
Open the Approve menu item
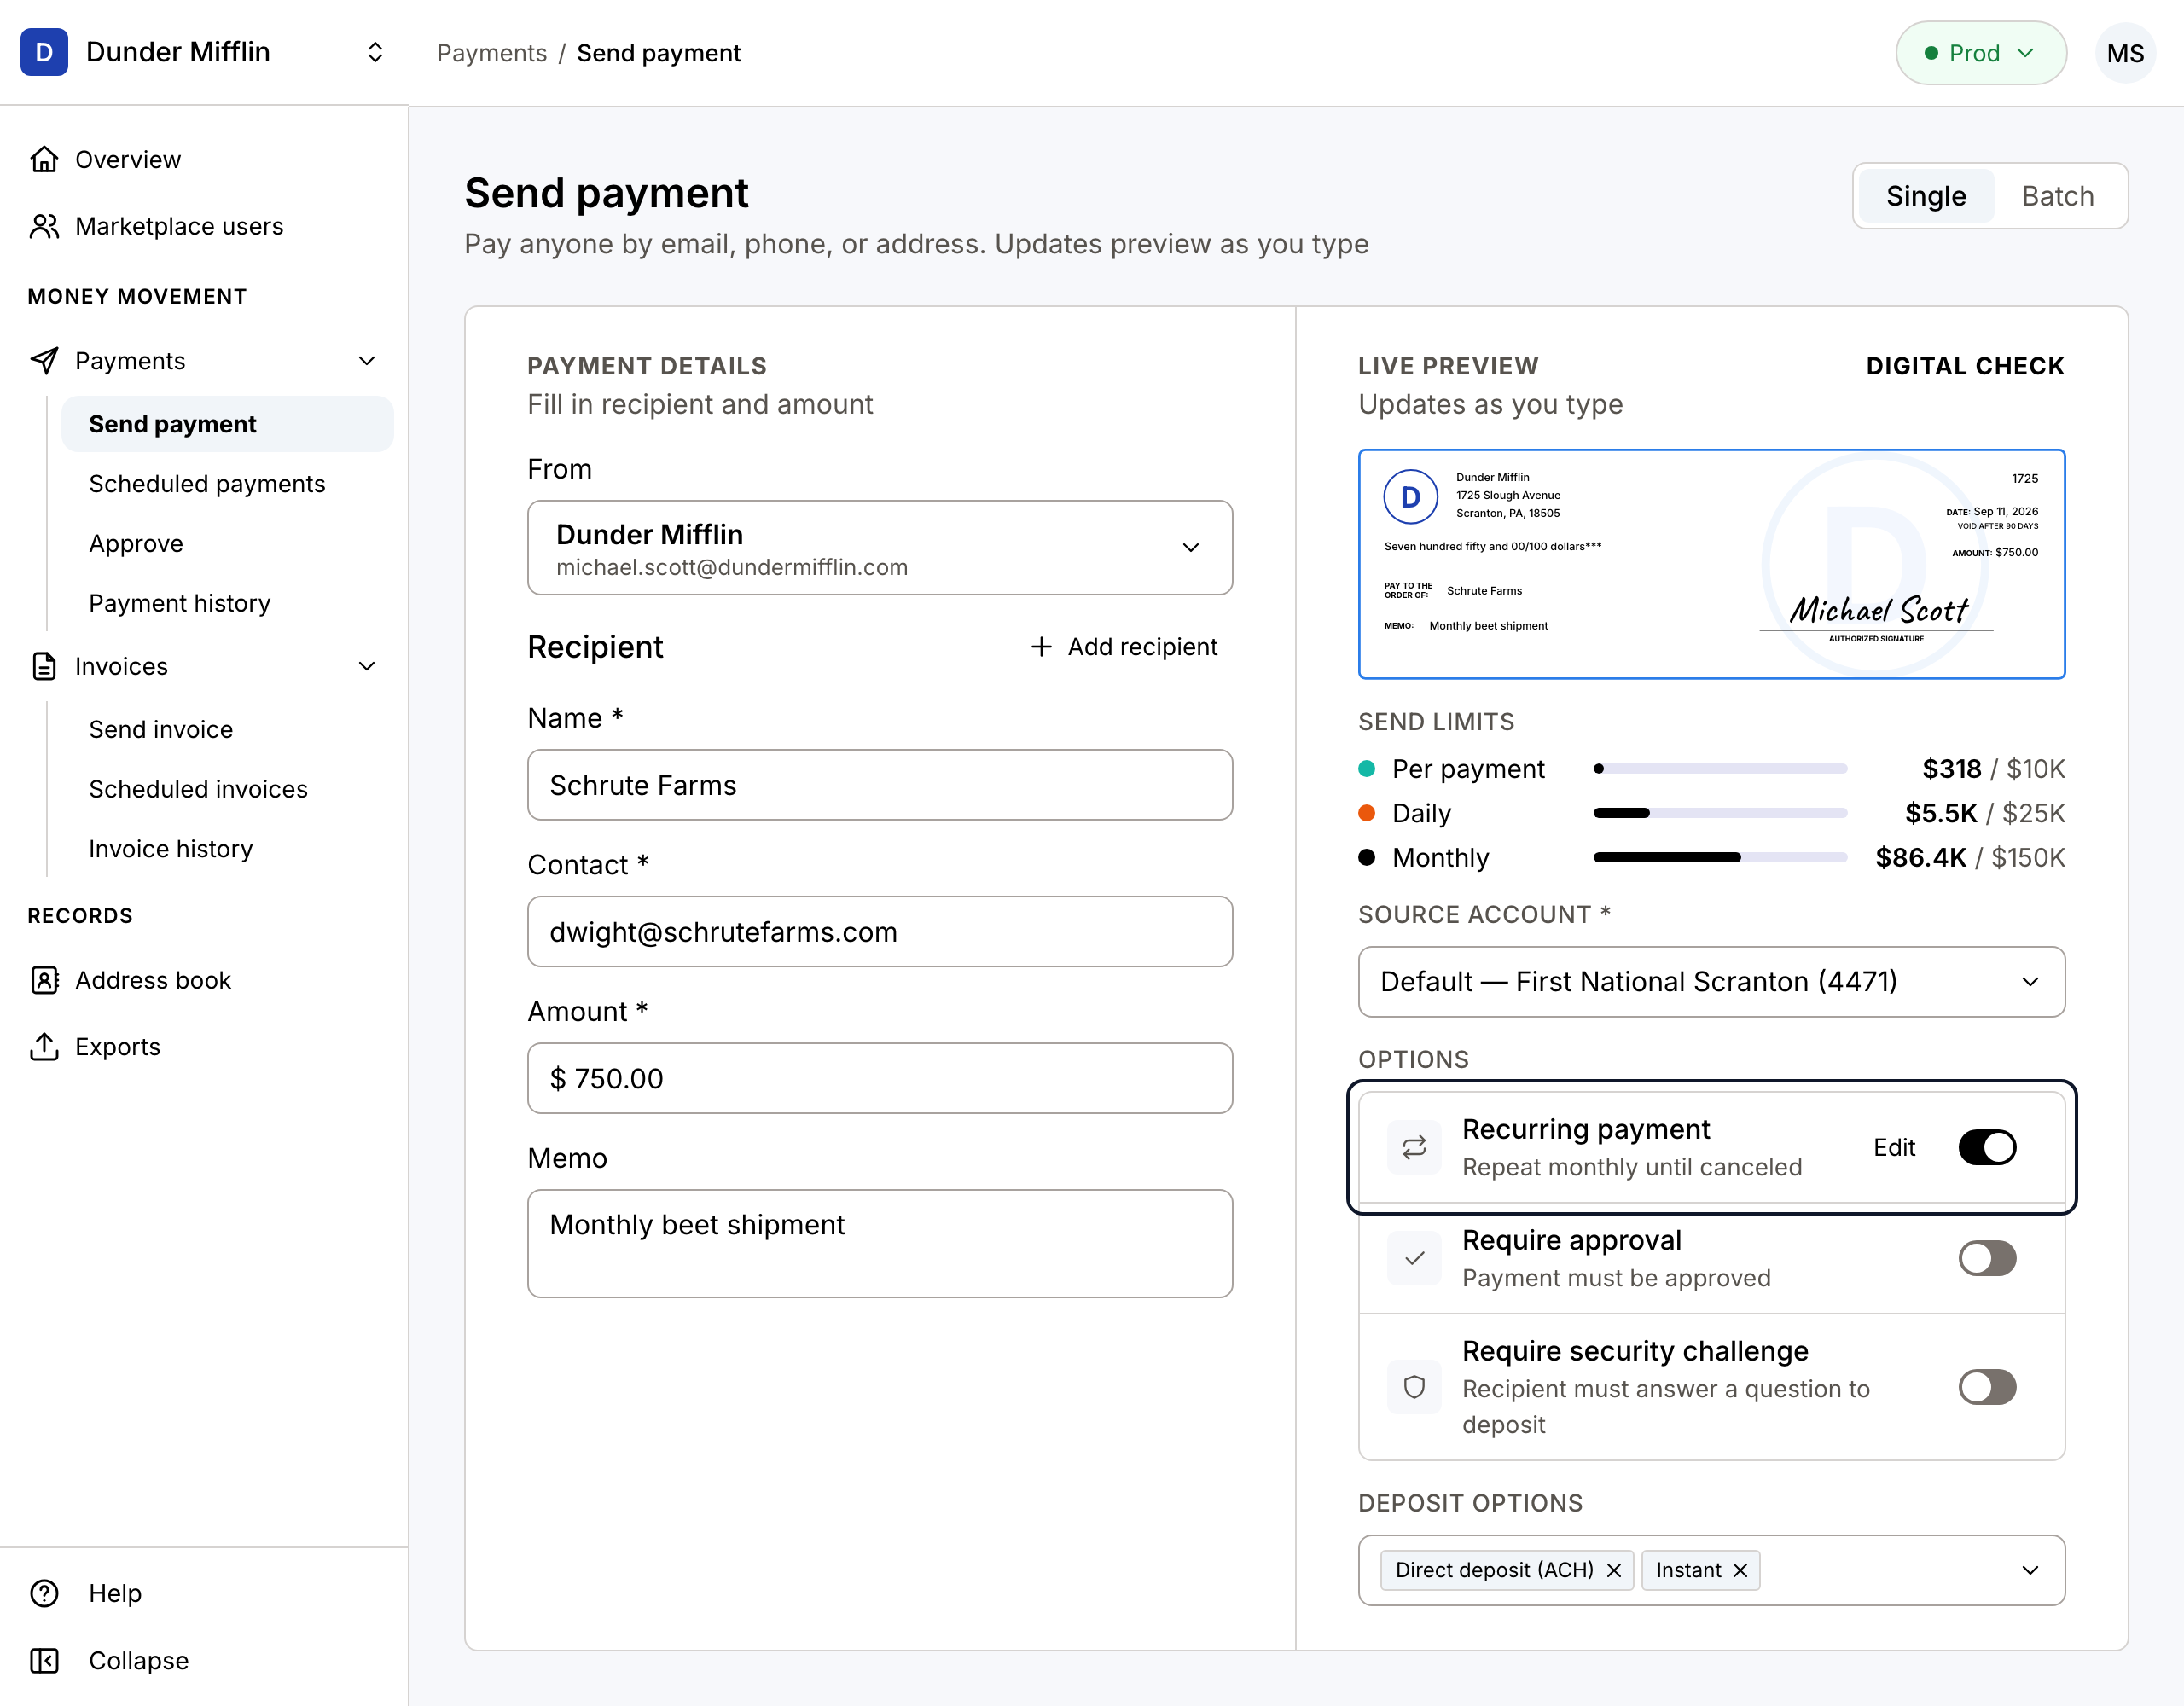(x=136, y=543)
